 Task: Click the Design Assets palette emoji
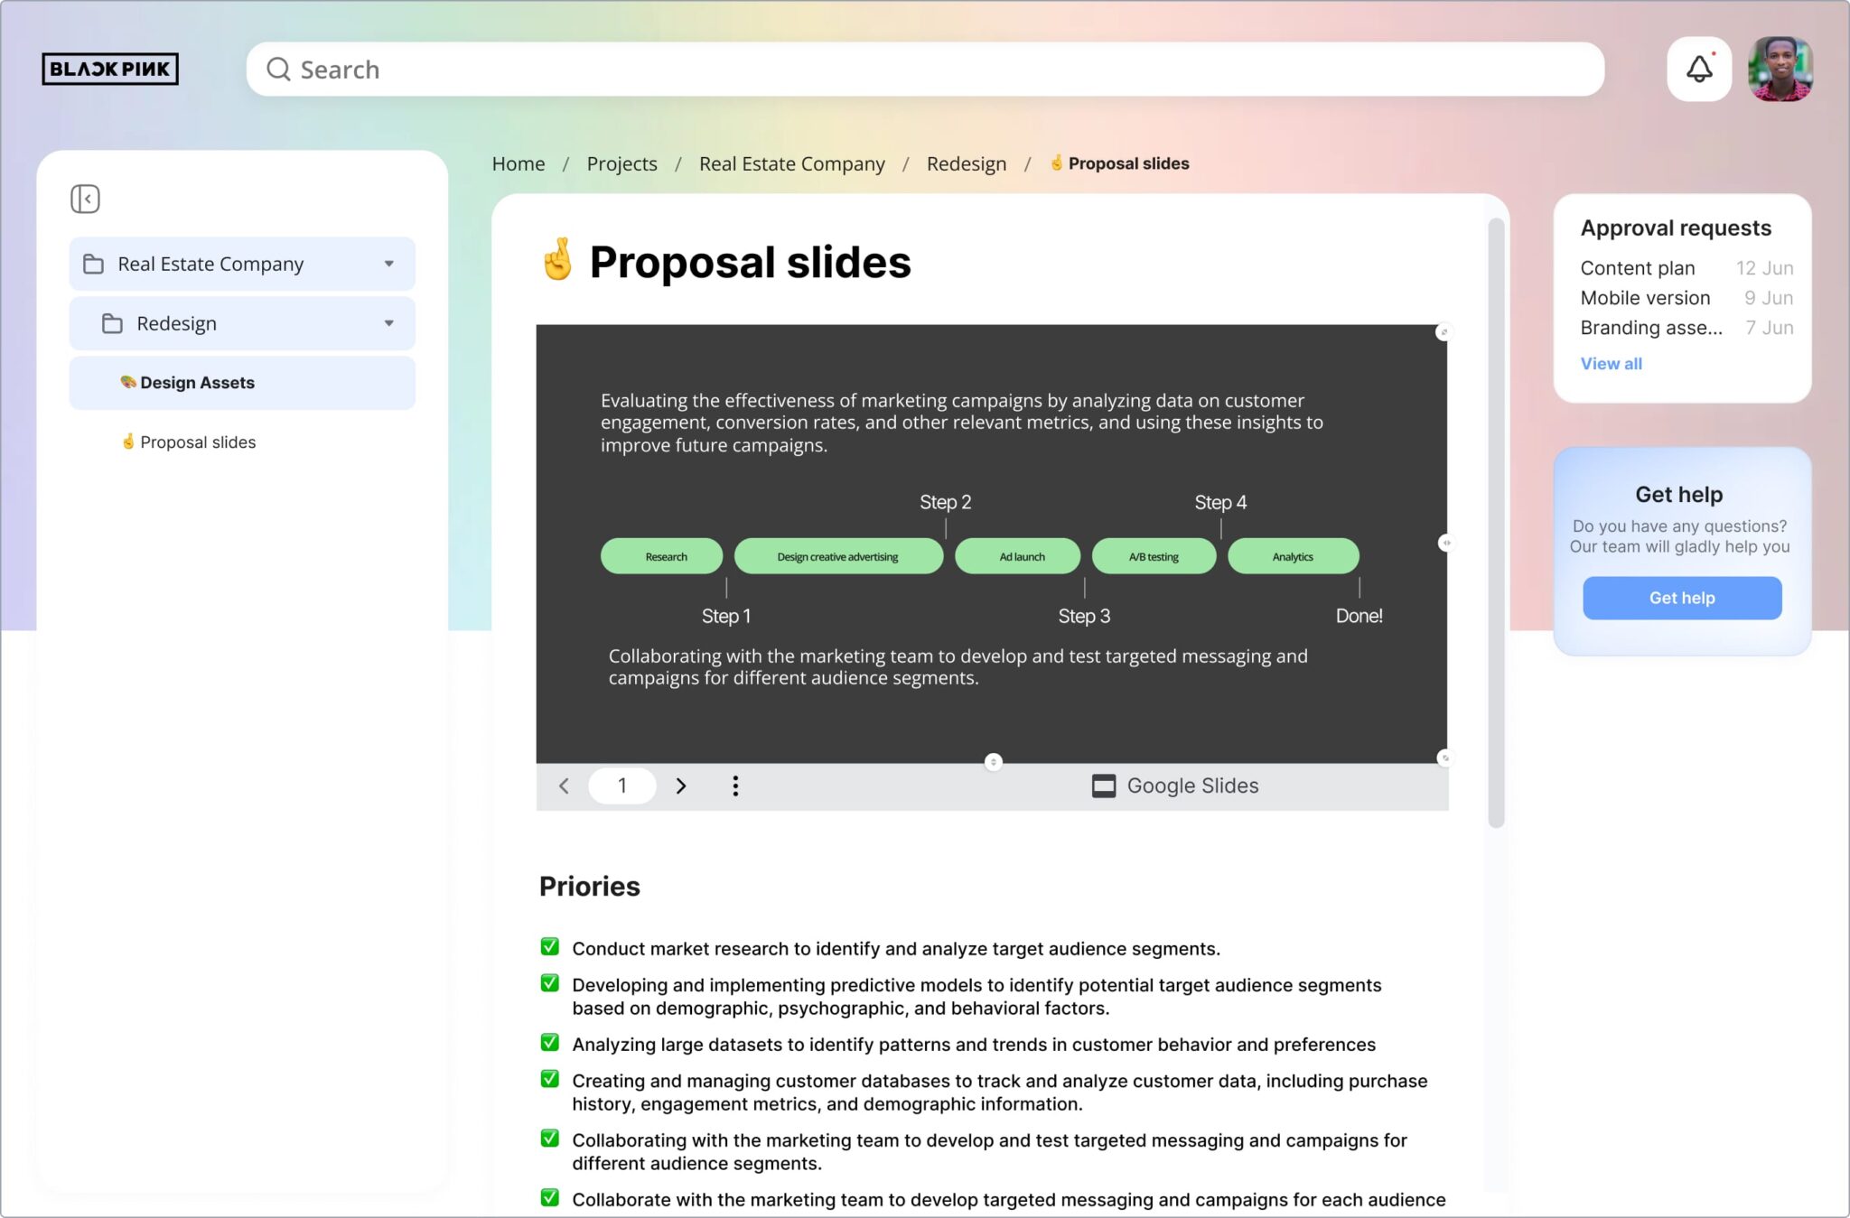(x=128, y=382)
